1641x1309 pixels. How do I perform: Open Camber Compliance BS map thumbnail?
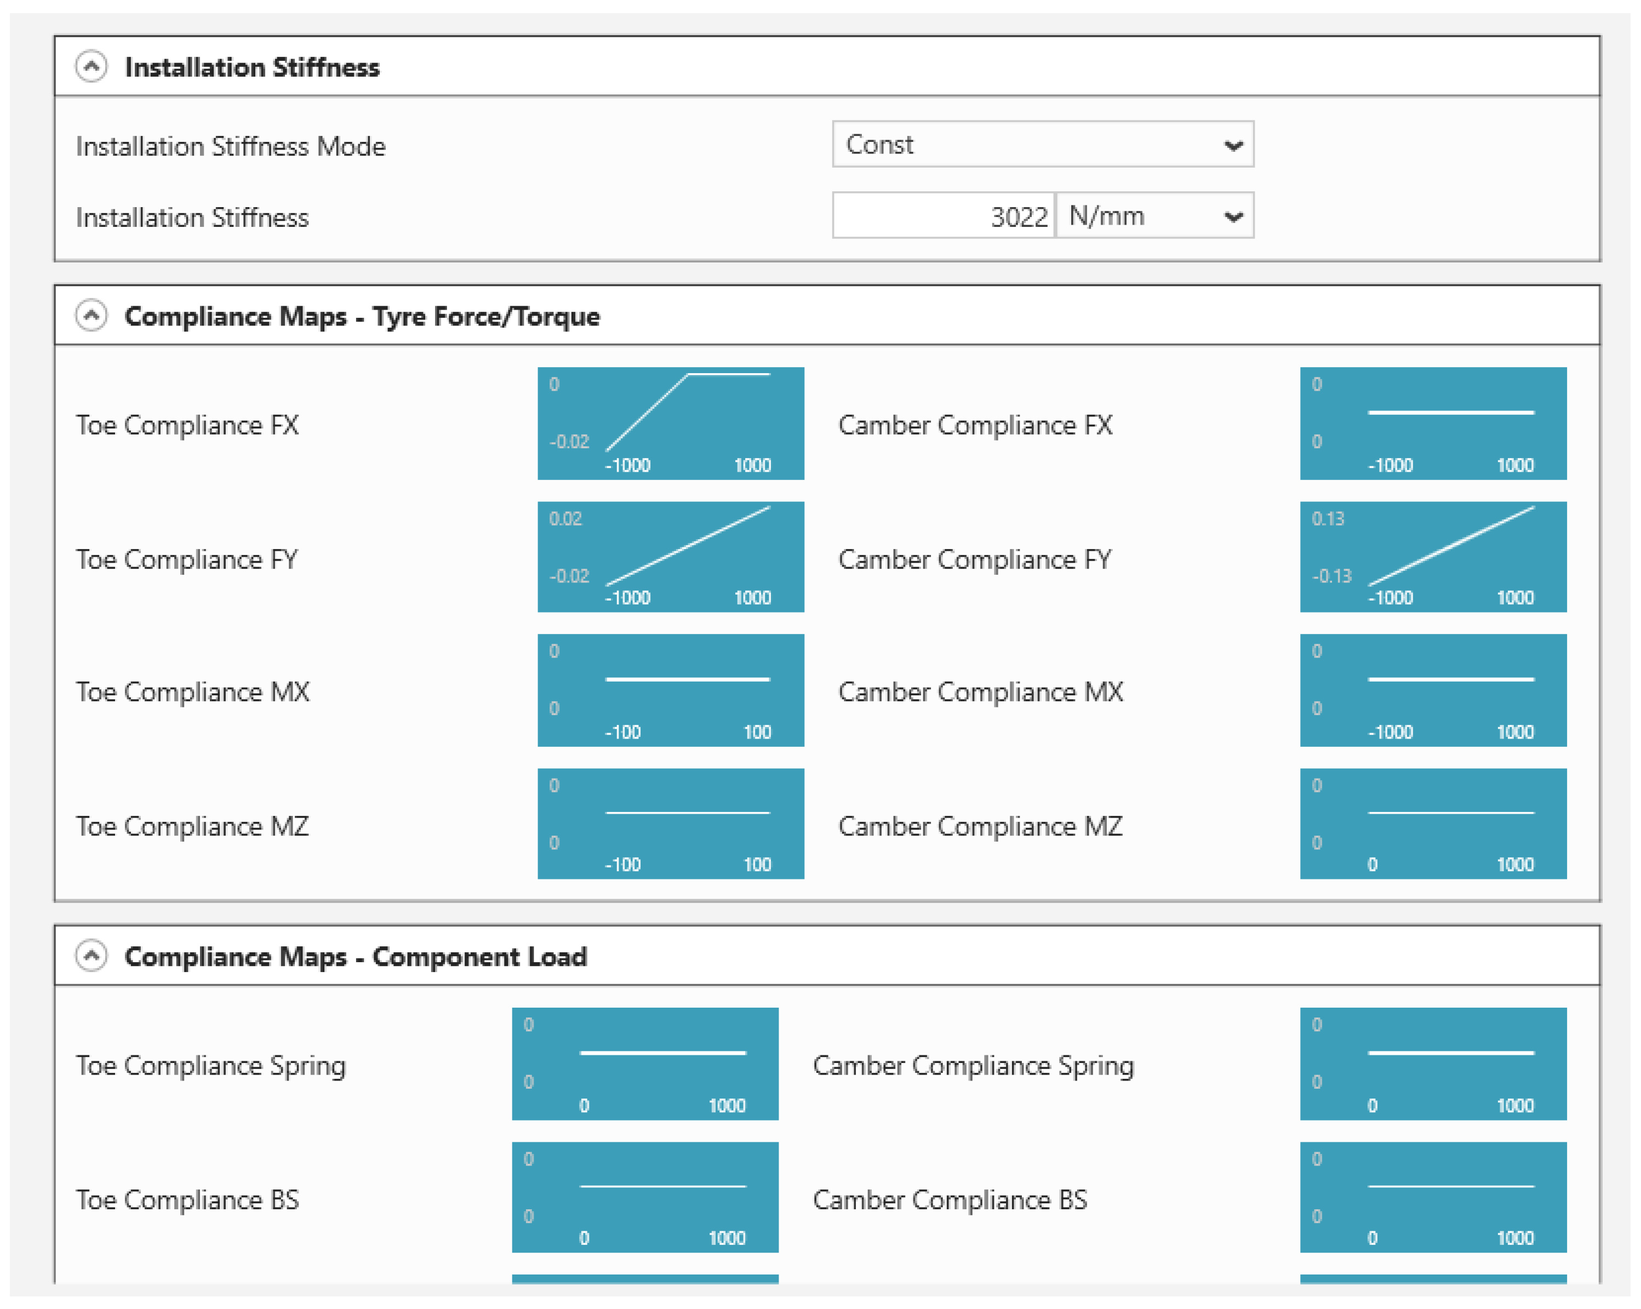tap(1432, 1197)
